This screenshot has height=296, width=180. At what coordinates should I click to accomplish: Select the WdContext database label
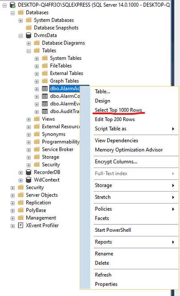click(46, 180)
